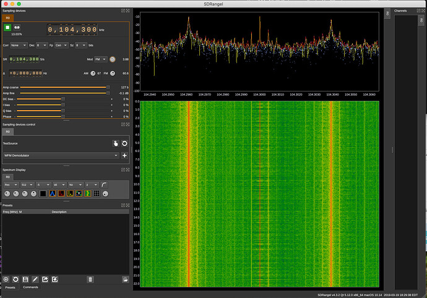427x298 pixels.
Task: Click the Amp coarse slider
Action: (x=64, y=87)
